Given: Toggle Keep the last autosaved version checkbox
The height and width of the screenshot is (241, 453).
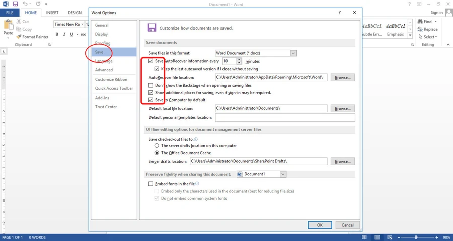Looking at the screenshot, I should coord(157,69).
